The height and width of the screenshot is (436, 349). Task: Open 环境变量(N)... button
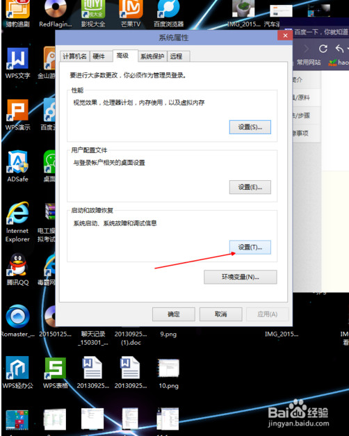click(x=241, y=277)
